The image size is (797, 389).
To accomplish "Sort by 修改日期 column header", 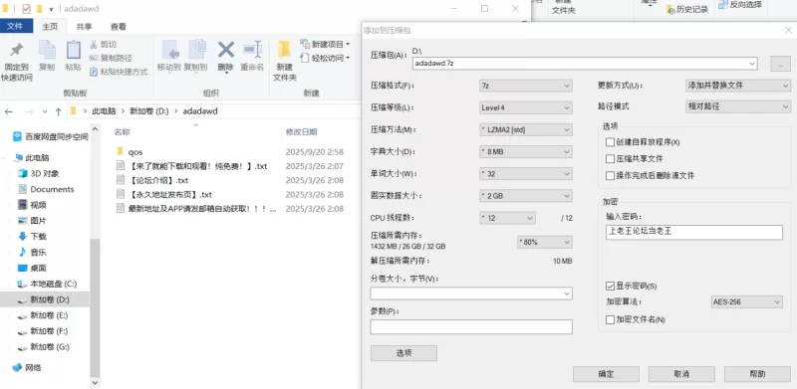I will click(x=302, y=132).
